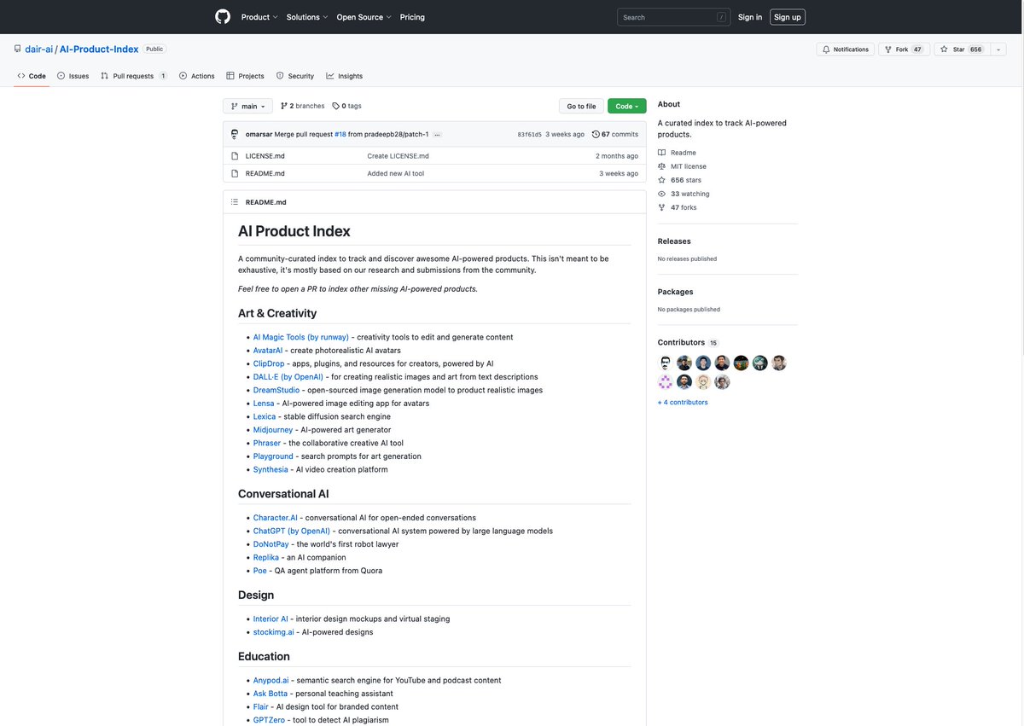Click the last avatar in second contributor row

point(722,382)
